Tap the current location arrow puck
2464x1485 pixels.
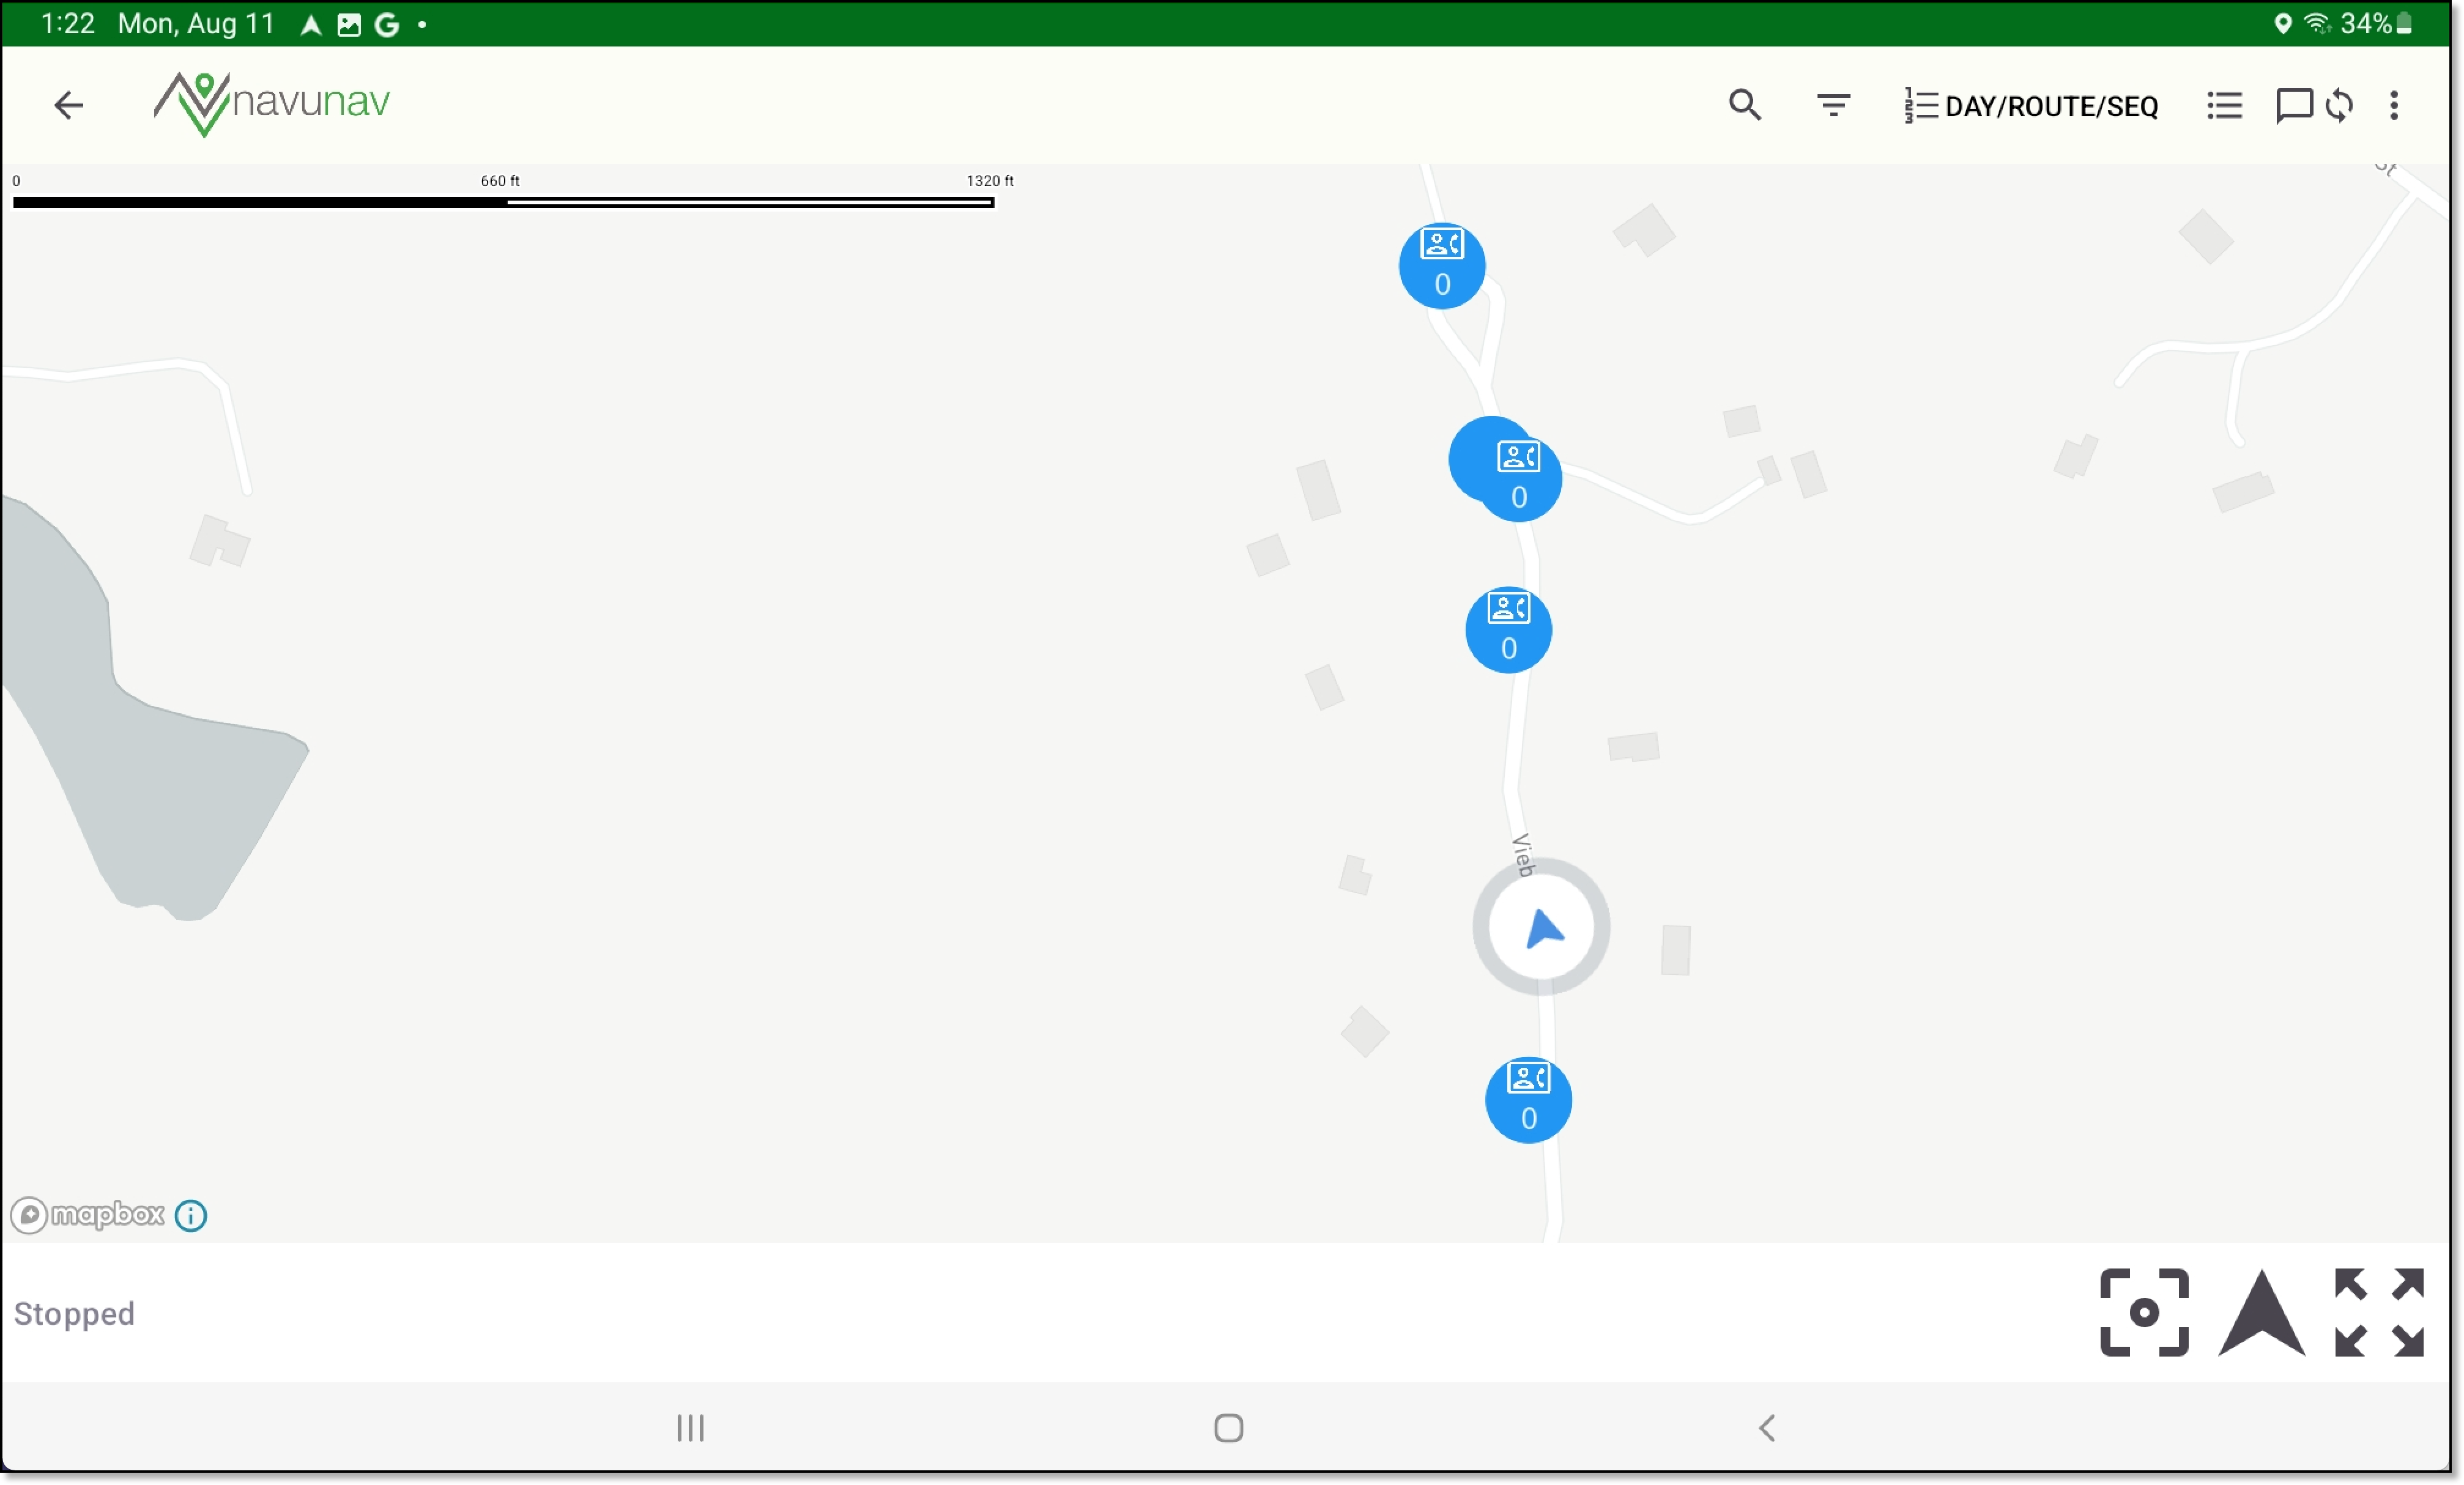(x=1542, y=927)
